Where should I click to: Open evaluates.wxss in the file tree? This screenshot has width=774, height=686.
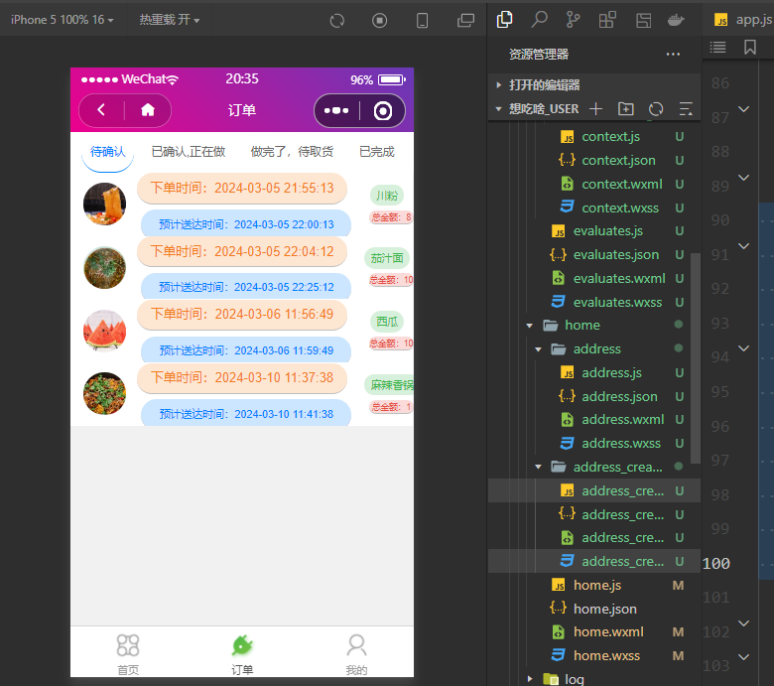617,302
